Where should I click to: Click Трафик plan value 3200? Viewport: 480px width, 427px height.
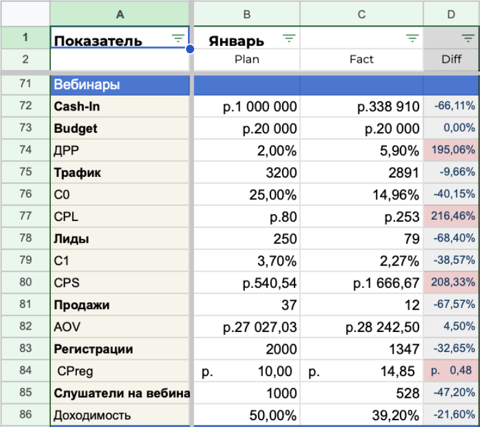(x=247, y=173)
